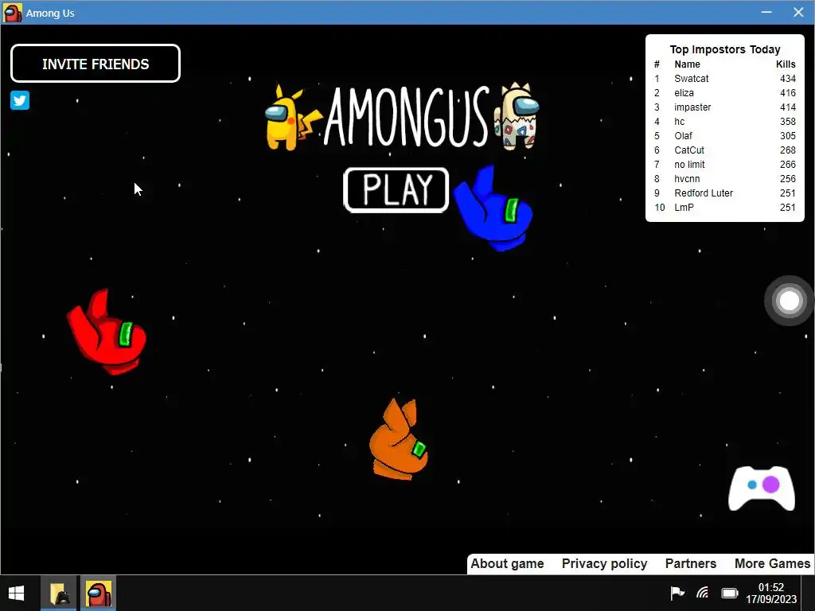815x611 pixels.
Task: Click the Togepi-costume crewmate
Action: tap(516, 116)
